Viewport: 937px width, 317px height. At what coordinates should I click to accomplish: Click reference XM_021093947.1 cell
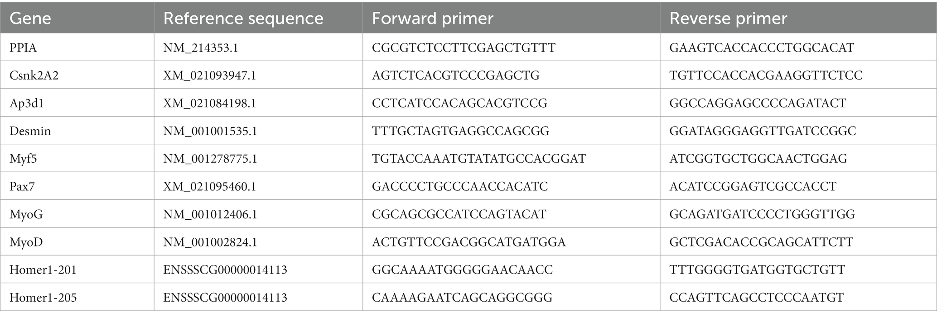pyautogui.click(x=210, y=75)
